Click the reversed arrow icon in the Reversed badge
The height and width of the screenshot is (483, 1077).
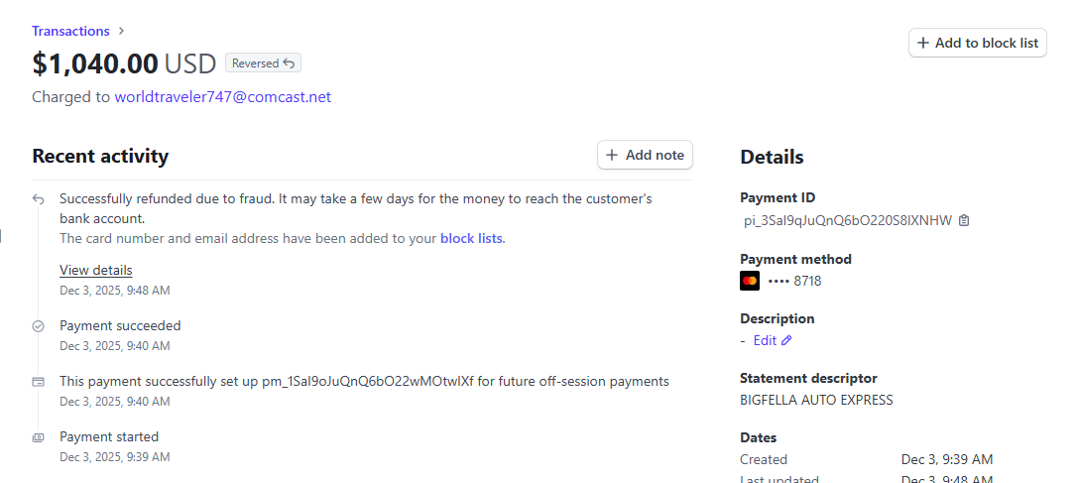pyautogui.click(x=289, y=63)
